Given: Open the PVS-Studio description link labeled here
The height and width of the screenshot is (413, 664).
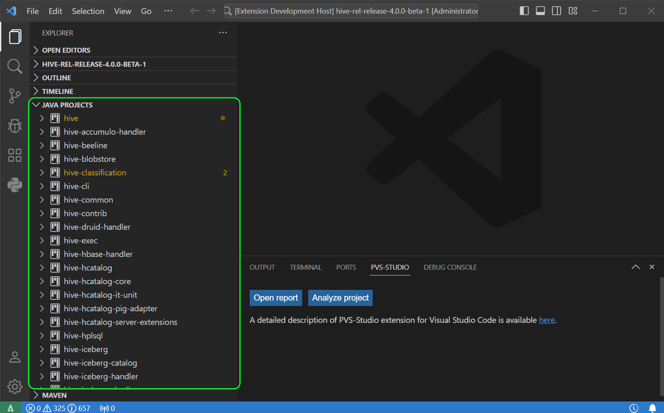Looking at the screenshot, I should pyautogui.click(x=547, y=320).
